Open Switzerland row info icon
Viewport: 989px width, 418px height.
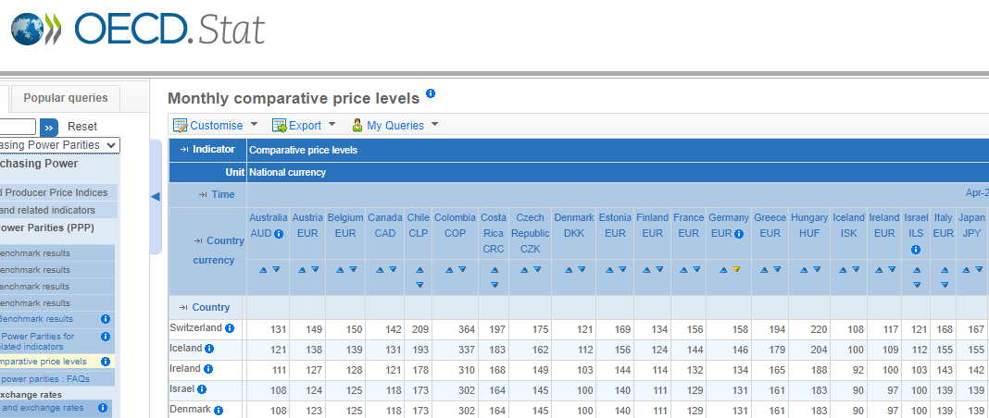[x=230, y=328]
